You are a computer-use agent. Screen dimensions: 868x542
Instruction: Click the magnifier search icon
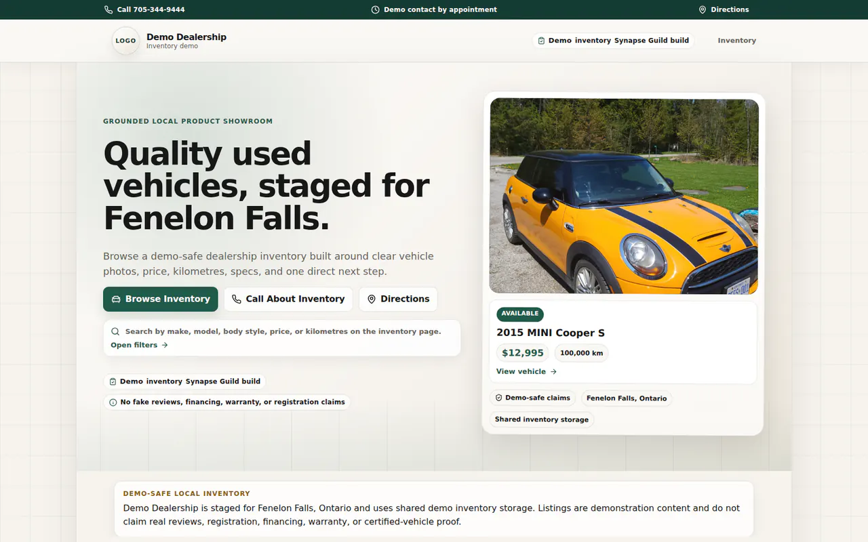point(115,331)
